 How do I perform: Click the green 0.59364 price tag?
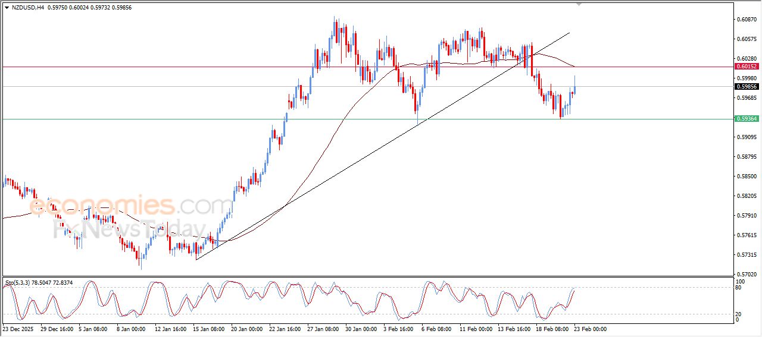point(747,119)
